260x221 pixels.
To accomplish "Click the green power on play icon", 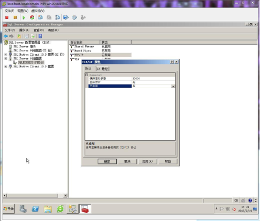I will [x=24, y=17].
